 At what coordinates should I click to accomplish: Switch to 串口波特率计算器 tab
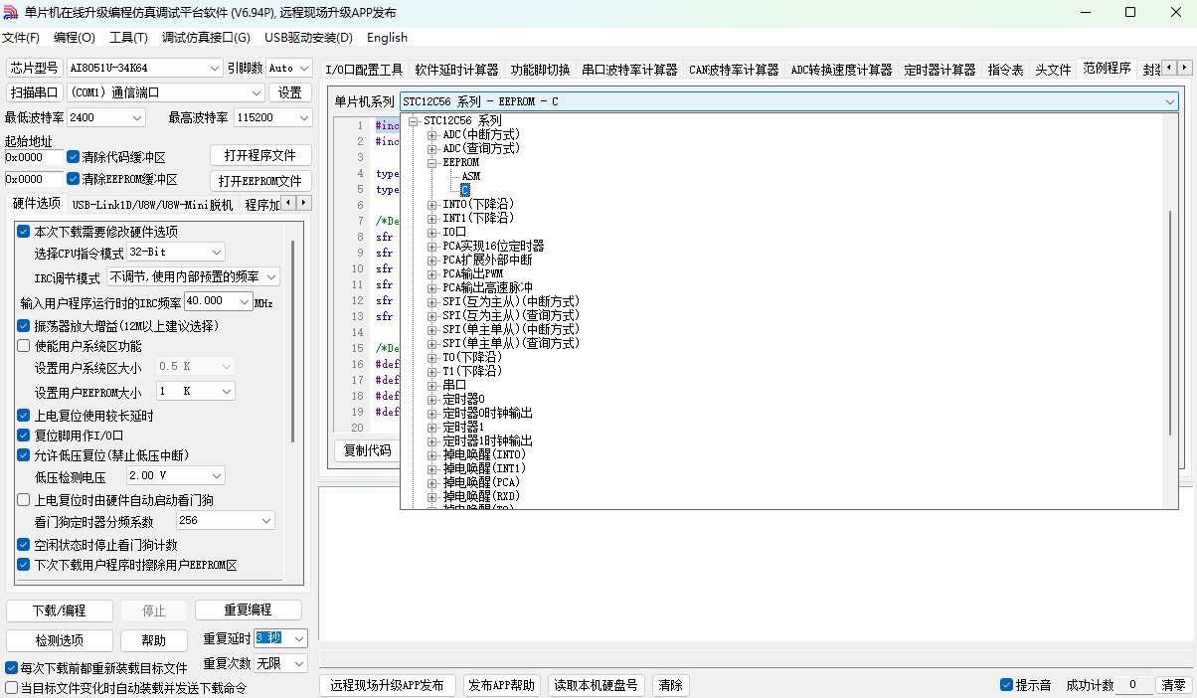point(629,70)
